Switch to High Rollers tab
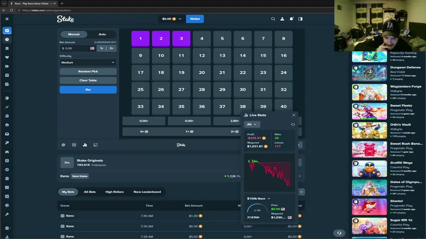Viewport: 426px width, 239px height. point(114,192)
